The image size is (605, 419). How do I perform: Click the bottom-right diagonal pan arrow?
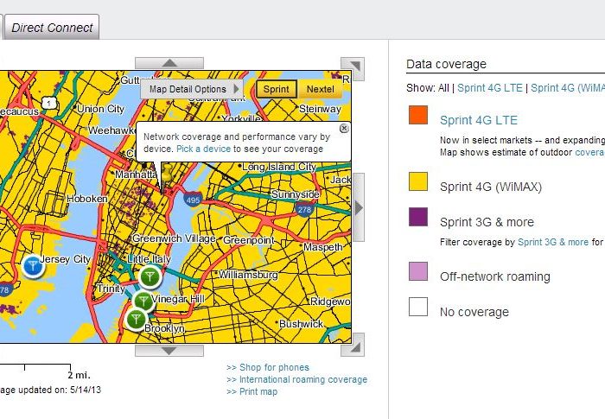[353, 345]
